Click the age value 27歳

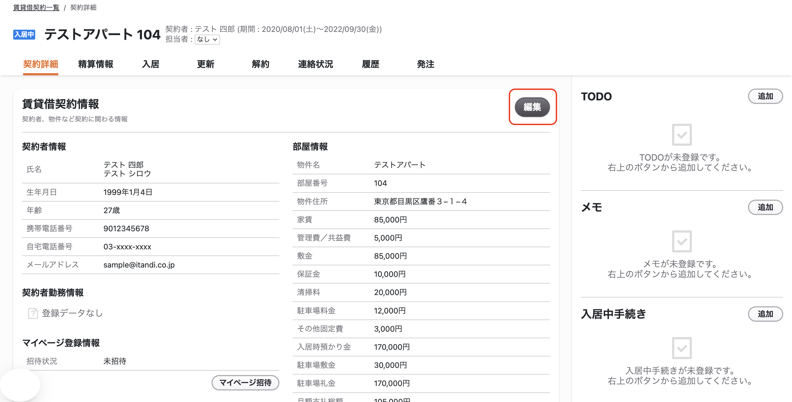(x=112, y=211)
